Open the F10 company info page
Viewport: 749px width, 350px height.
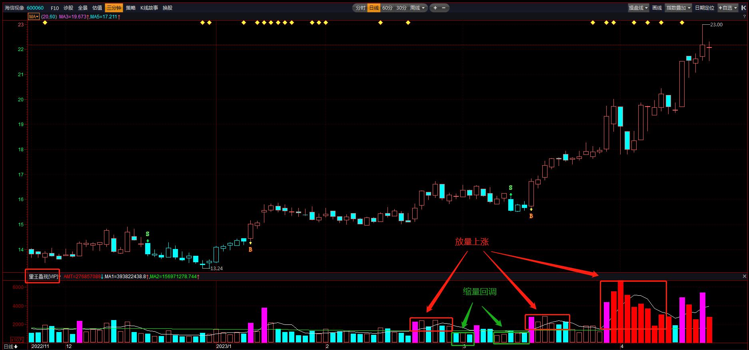[x=55, y=8]
